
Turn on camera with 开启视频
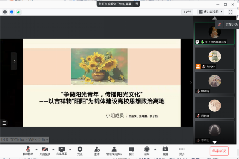[x=45, y=149]
